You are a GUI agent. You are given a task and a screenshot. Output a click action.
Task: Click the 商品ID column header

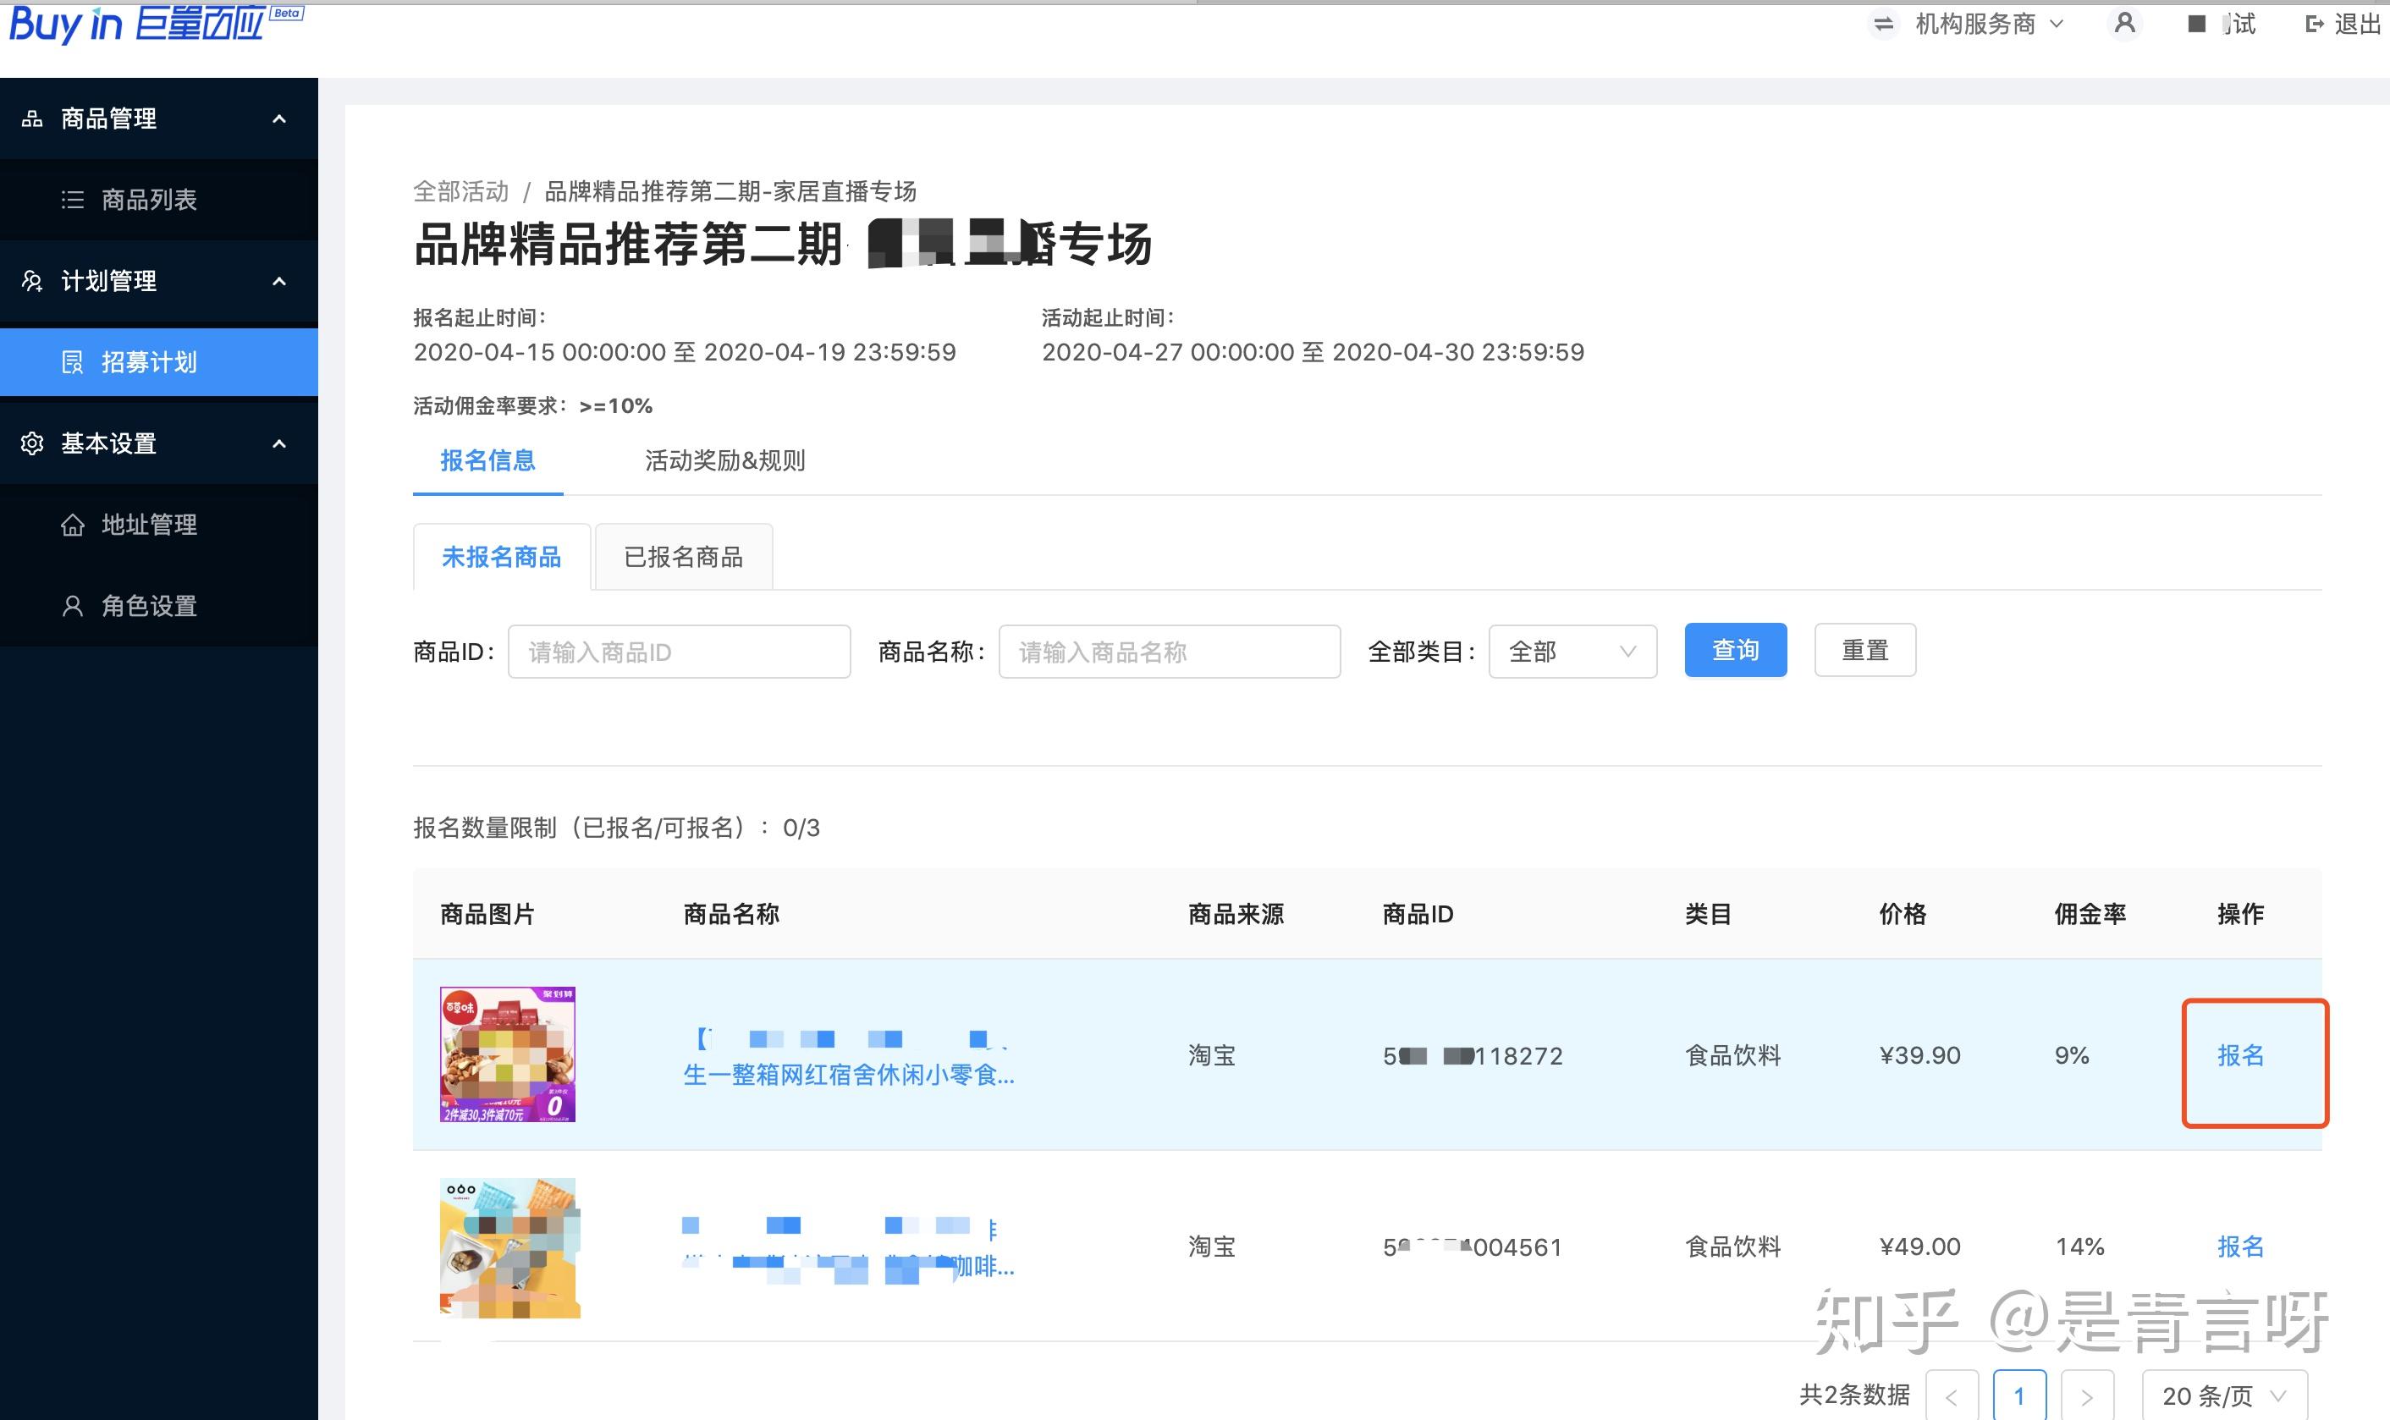[x=1418, y=914]
